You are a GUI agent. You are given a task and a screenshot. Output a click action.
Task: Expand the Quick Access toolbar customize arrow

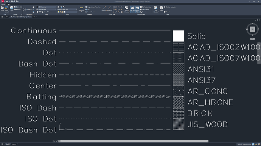click(19, 2)
